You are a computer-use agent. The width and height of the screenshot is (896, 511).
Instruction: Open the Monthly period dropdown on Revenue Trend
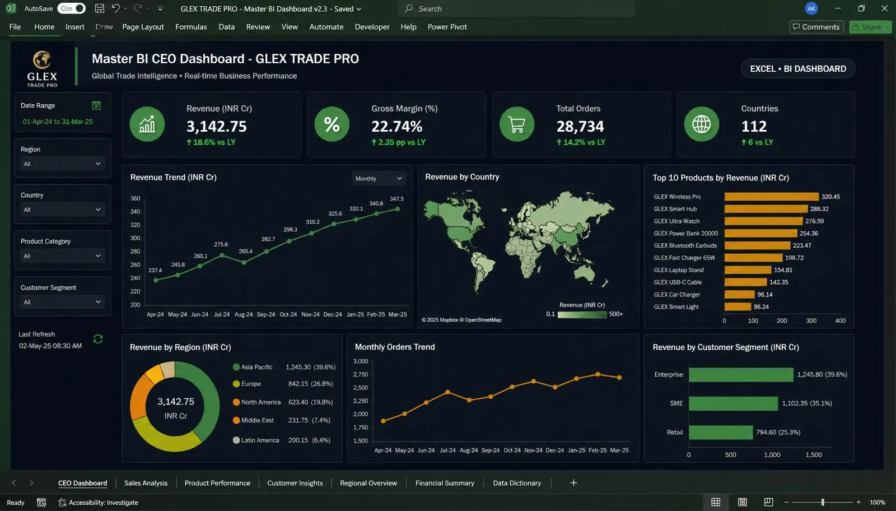[x=379, y=179]
